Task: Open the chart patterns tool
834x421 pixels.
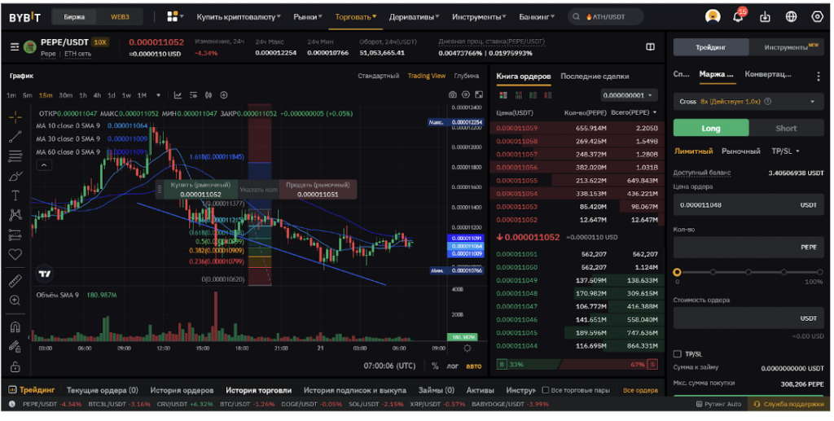Action: (15, 215)
